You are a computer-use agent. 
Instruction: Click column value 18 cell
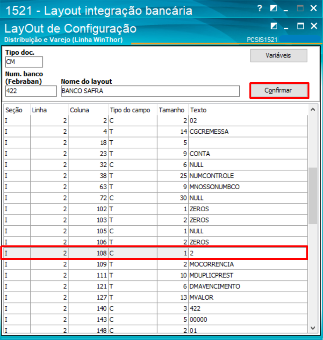coord(88,143)
